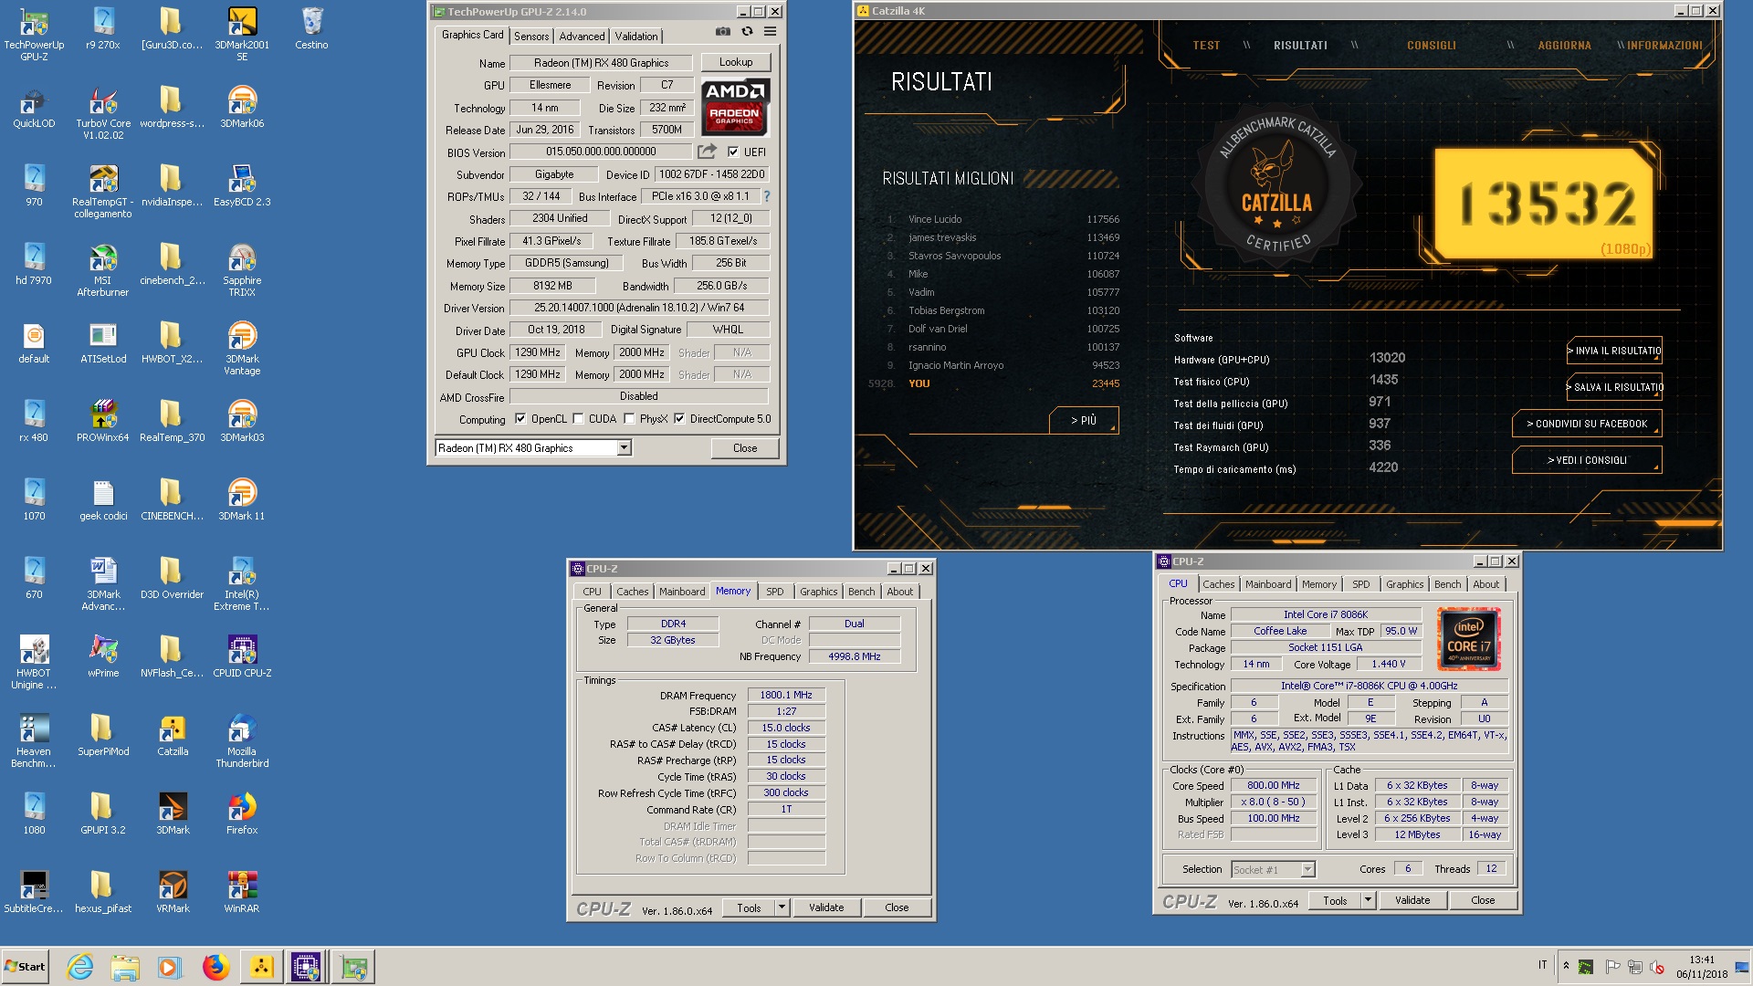Viewport: 1753px width, 986px height.
Task: Toggle the OpenCL computing checkbox
Action: (x=520, y=419)
